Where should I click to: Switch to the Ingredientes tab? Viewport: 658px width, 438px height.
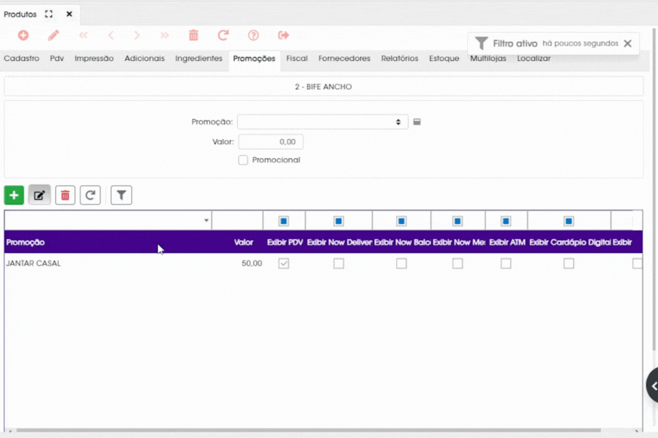point(198,58)
